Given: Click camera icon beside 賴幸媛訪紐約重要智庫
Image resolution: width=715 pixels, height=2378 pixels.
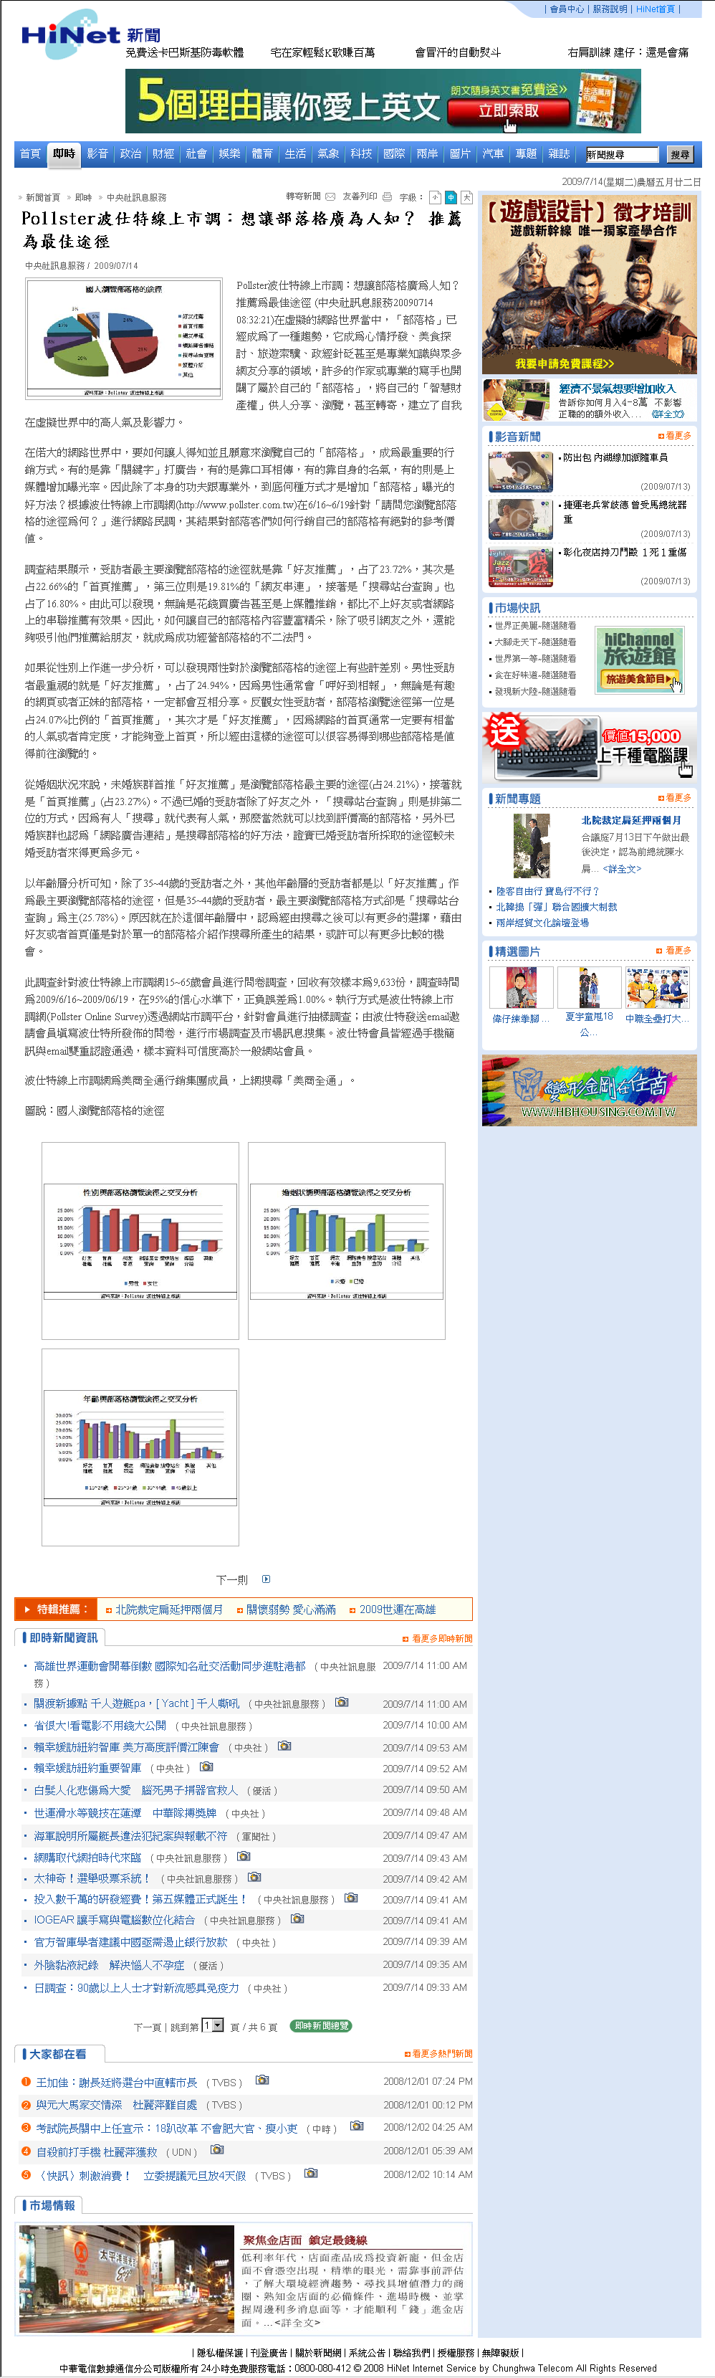Looking at the screenshot, I should pos(206,1767).
